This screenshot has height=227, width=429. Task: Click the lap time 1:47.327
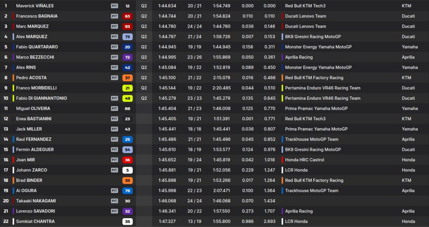coord(167,221)
